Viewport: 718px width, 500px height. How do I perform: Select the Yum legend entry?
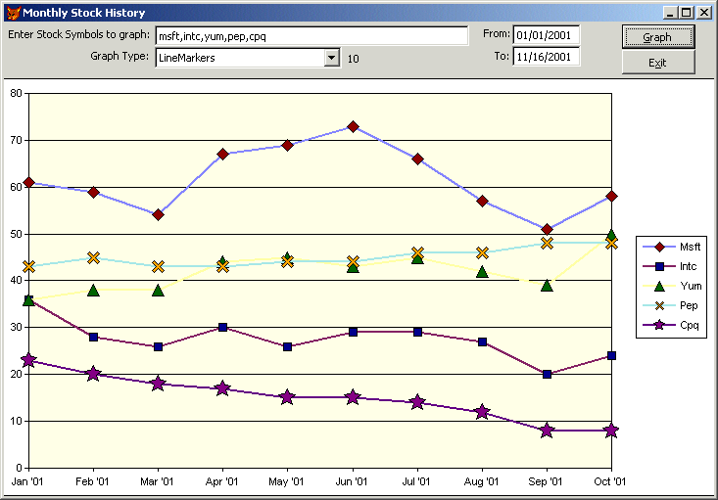[671, 286]
